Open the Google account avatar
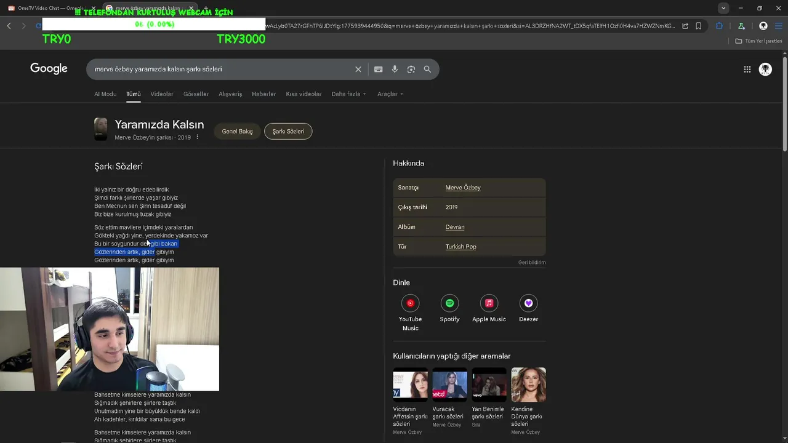 765,70
